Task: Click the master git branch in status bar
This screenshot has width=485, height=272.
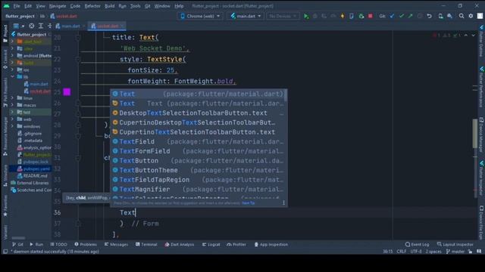Action: point(455,252)
